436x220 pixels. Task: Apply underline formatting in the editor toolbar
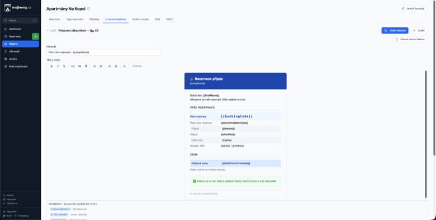(x=64, y=66)
